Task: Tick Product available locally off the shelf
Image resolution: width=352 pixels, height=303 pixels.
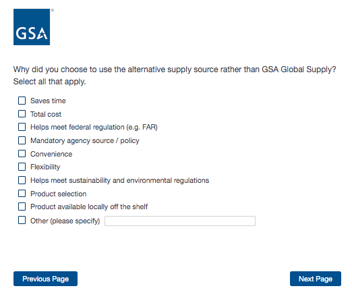Action: coord(22,206)
